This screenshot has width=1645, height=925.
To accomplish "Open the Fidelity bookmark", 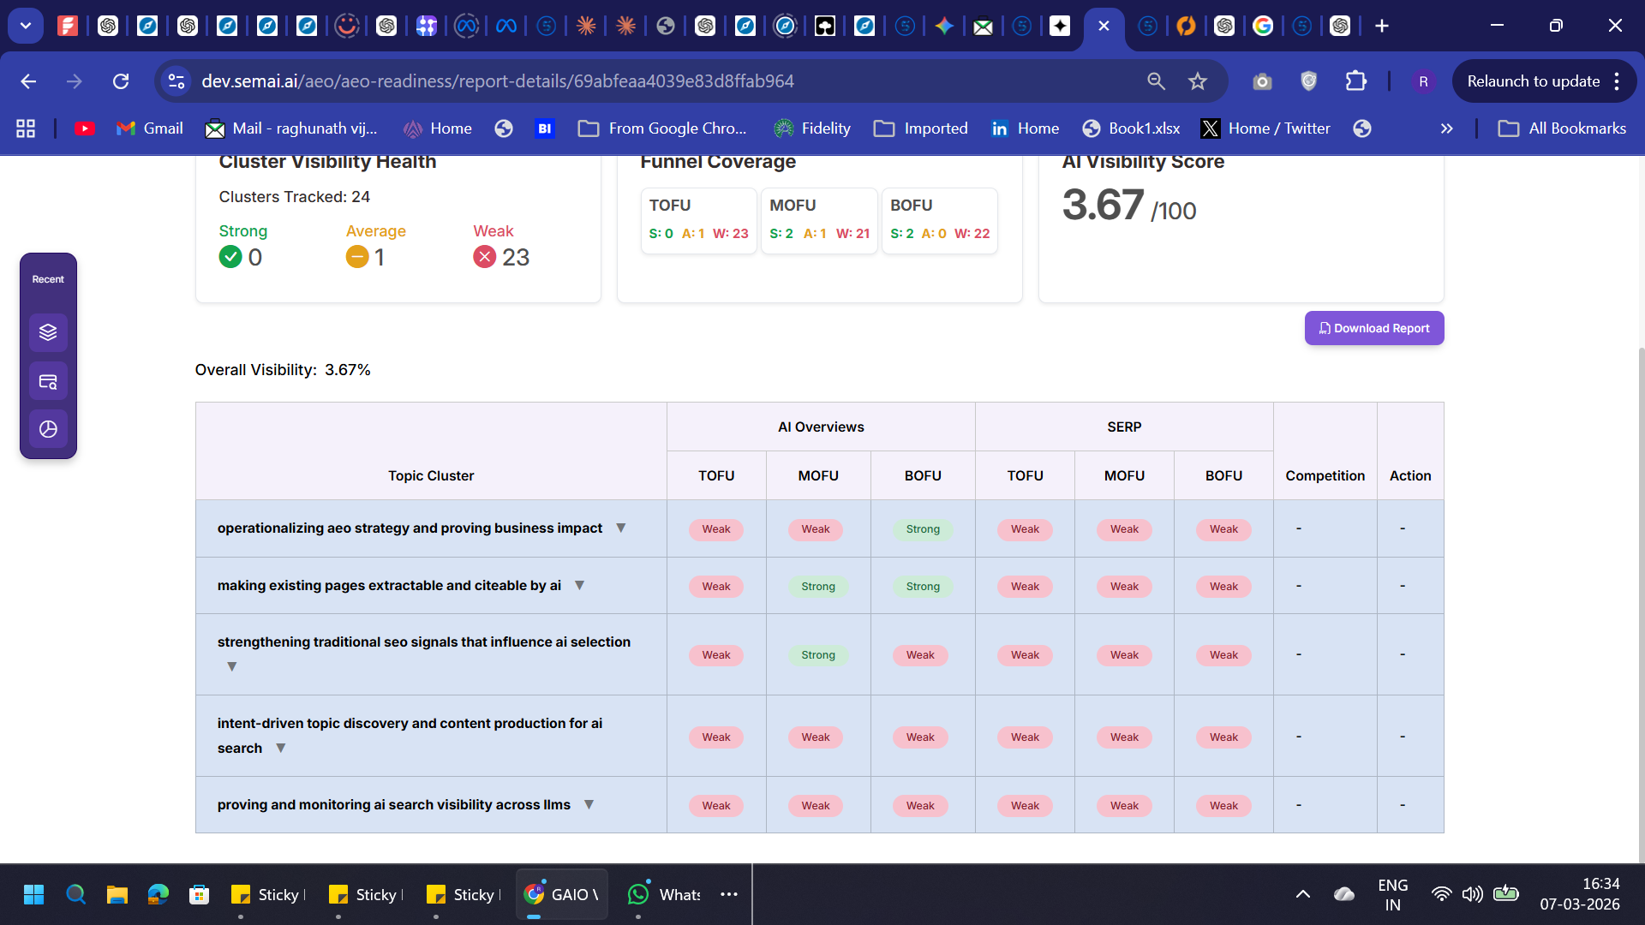I will click(x=811, y=128).
